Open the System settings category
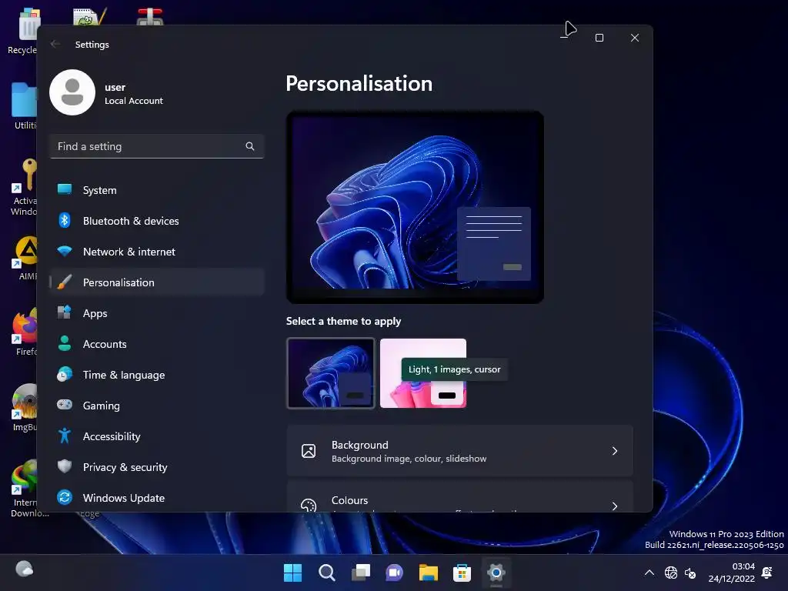 pyautogui.click(x=157, y=190)
